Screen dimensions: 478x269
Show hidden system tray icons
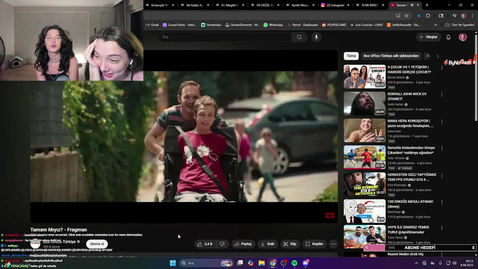coord(416,263)
